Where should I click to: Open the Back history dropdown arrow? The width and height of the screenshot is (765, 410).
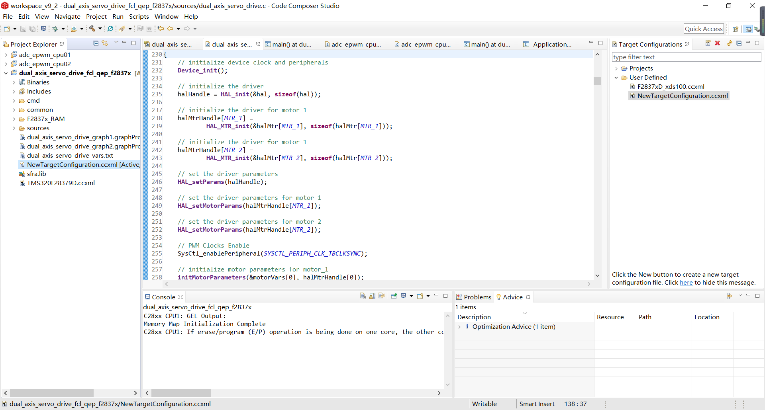(178, 29)
